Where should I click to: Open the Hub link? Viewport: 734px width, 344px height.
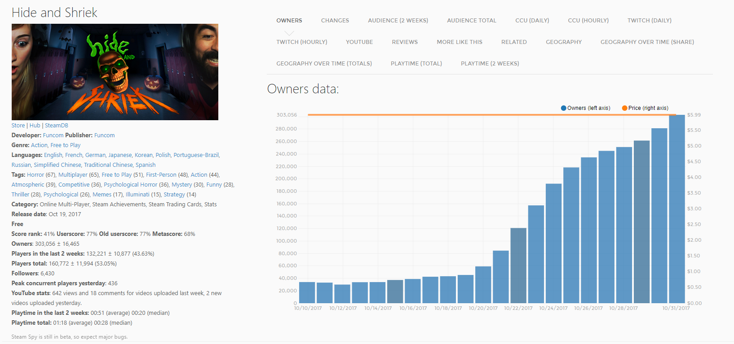[35, 126]
